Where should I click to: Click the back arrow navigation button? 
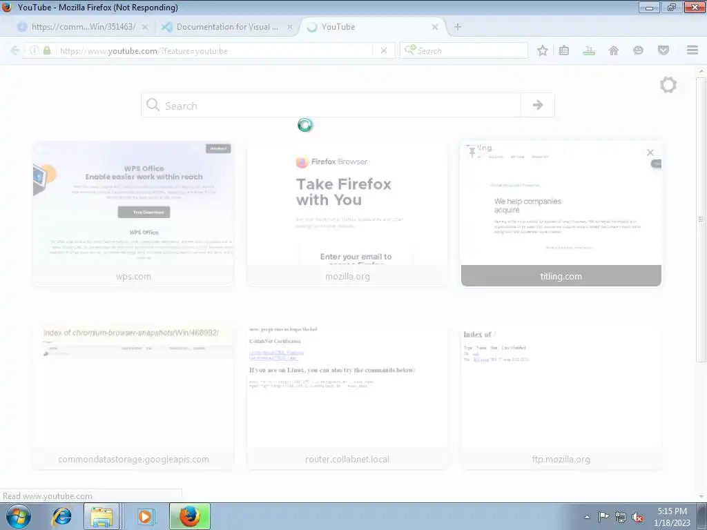tap(14, 50)
